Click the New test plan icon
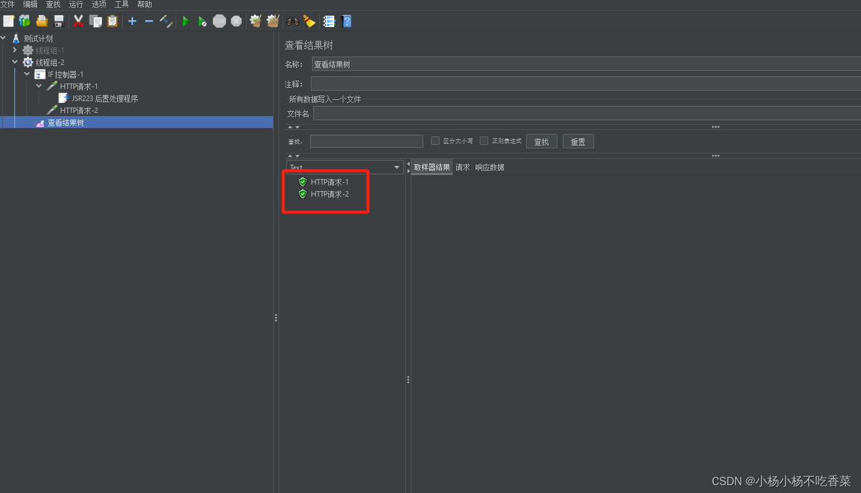 tap(8, 21)
